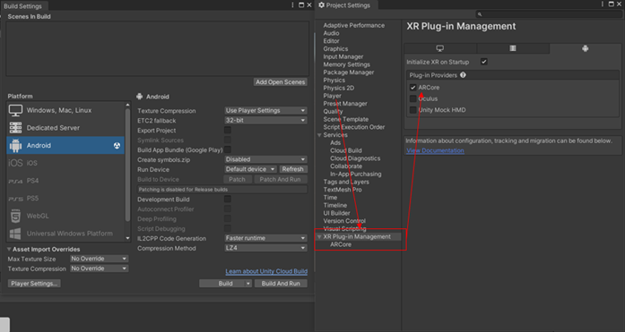Click the Player Settings button

(x=34, y=284)
